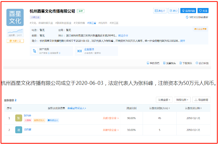Expand the 认缴金额 dropdown

[164, 100]
